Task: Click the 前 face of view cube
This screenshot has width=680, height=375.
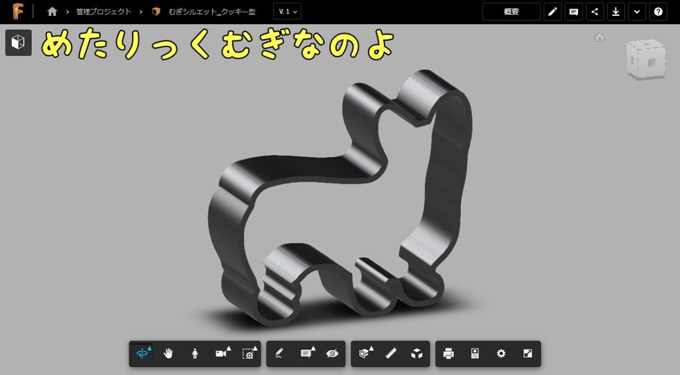Action: [x=652, y=63]
